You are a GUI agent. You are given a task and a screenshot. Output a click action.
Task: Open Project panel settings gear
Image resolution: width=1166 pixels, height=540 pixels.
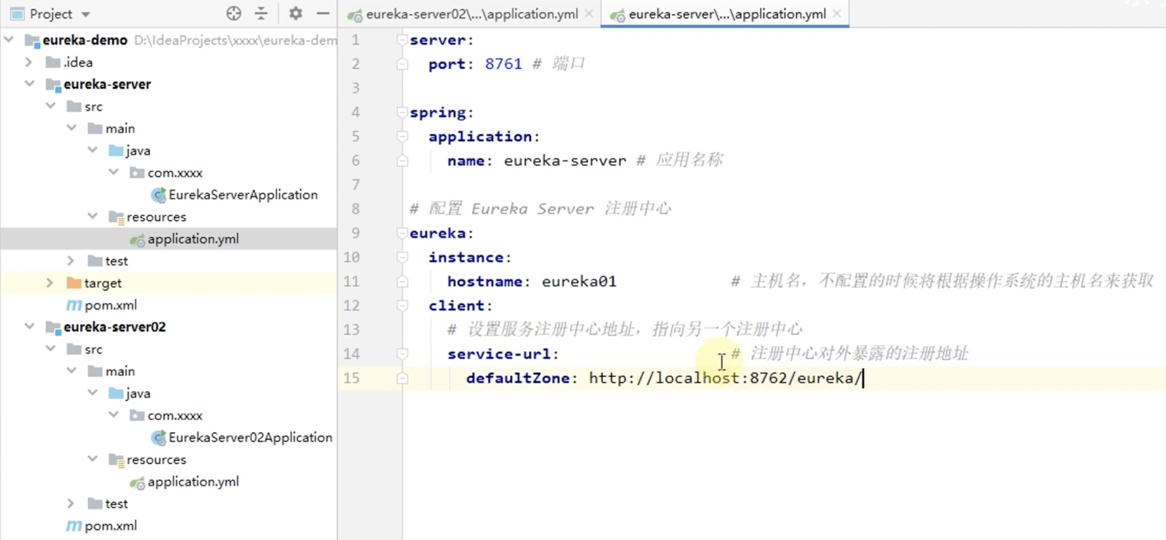pyautogui.click(x=296, y=14)
